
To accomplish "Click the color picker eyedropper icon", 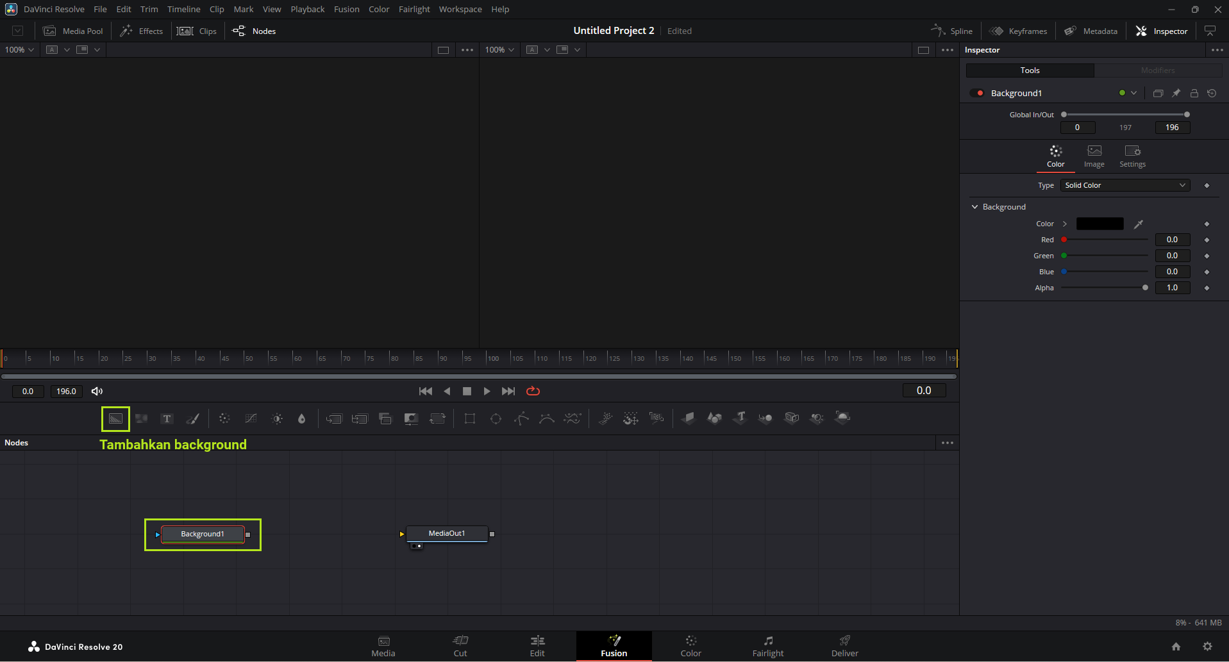I will pyautogui.click(x=1138, y=224).
